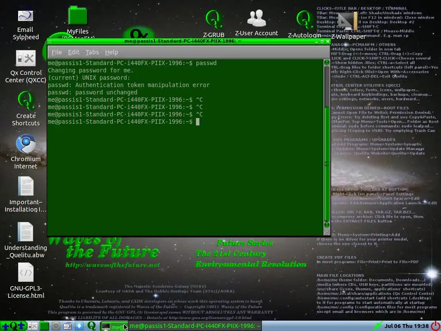The height and width of the screenshot is (331, 441).
Task: Open the green file manager icon on the panel
Action: (x=44, y=326)
